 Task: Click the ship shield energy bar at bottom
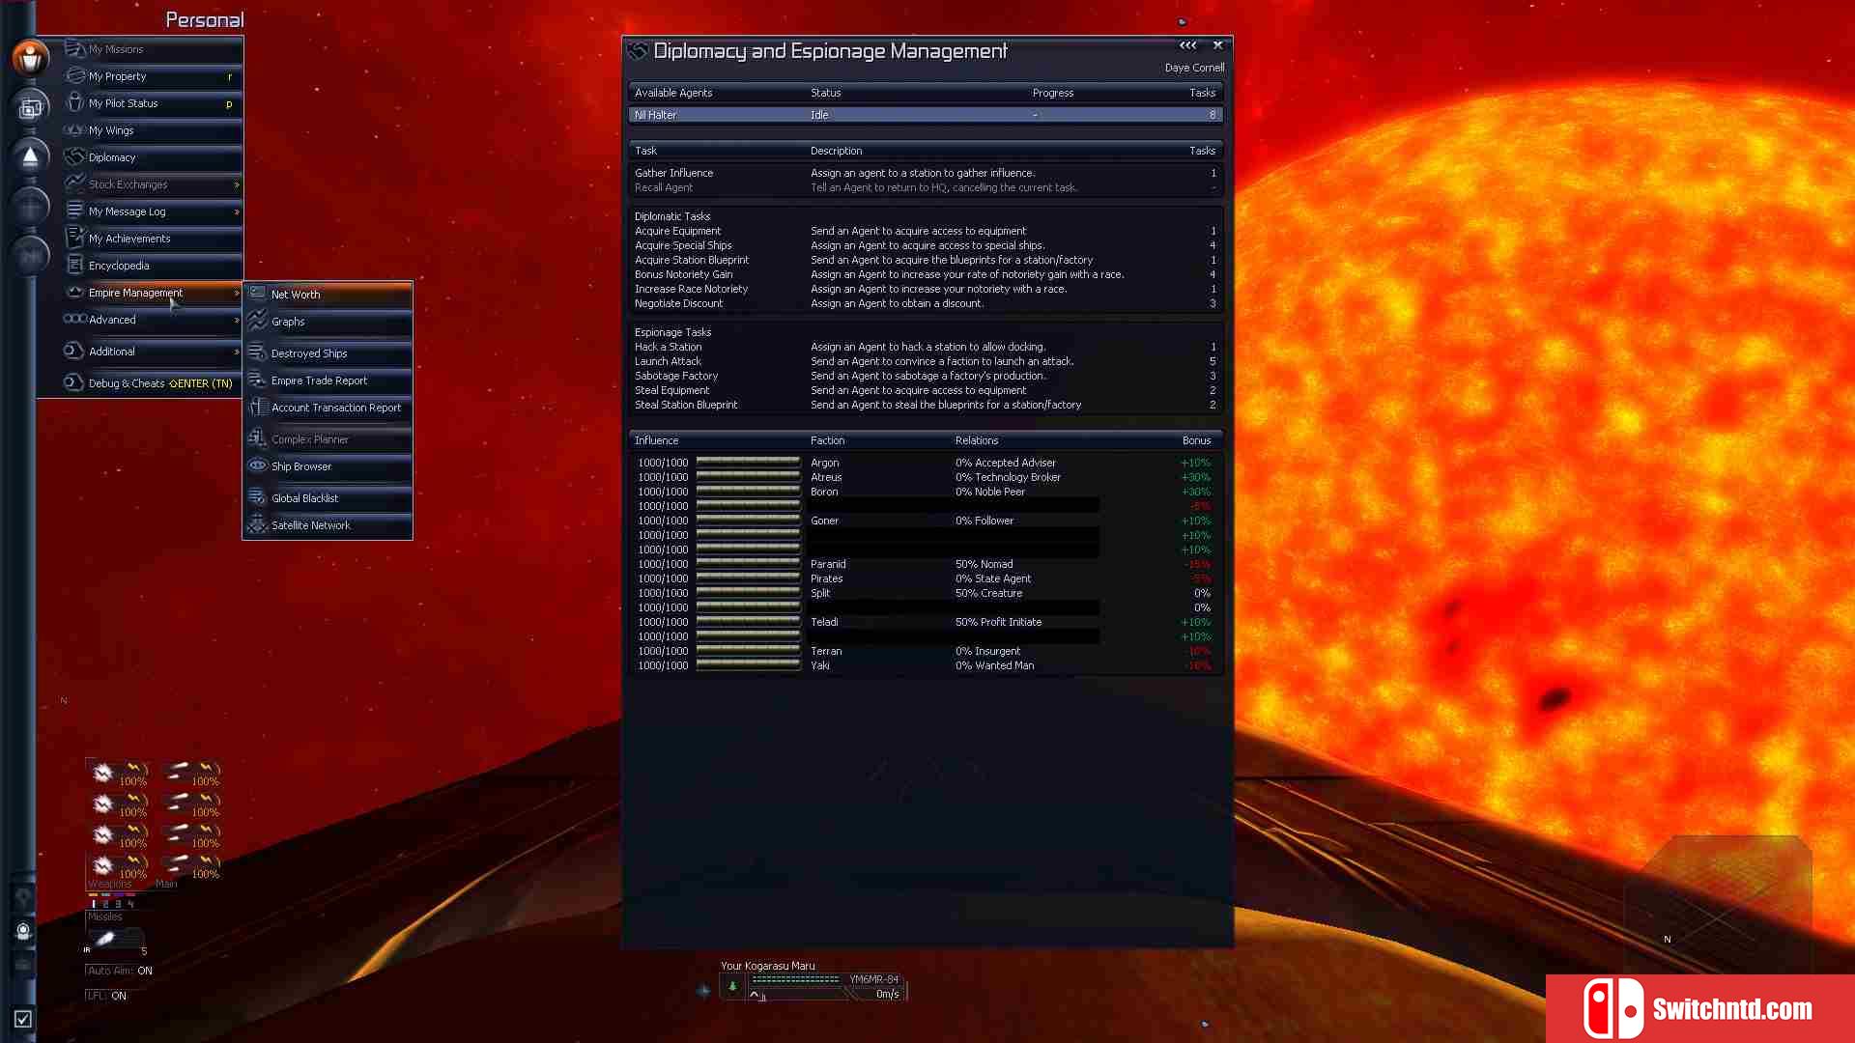[x=795, y=979]
